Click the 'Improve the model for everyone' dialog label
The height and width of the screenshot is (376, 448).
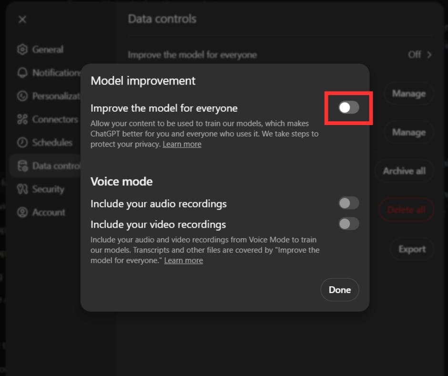(x=164, y=108)
